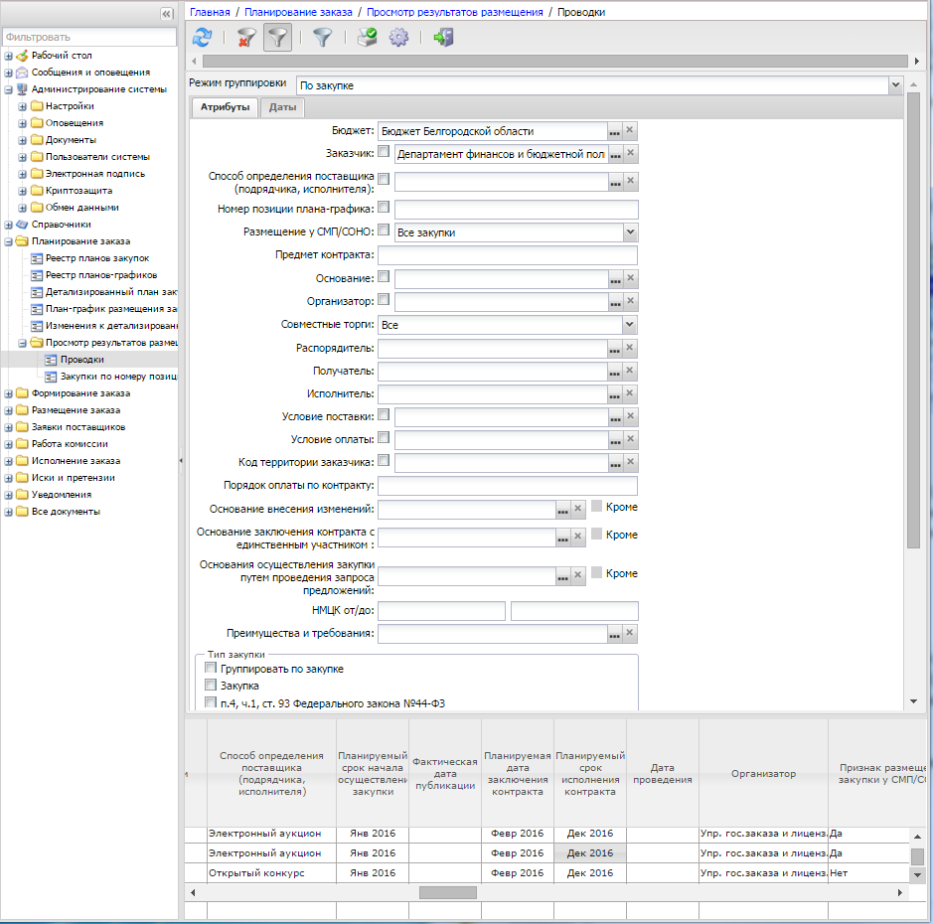Open the settings gear icon in toolbar
Viewport: 933px width, 924px height.
tap(398, 38)
